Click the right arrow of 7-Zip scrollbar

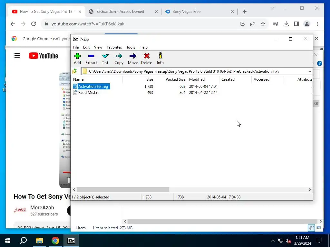click(x=310, y=190)
